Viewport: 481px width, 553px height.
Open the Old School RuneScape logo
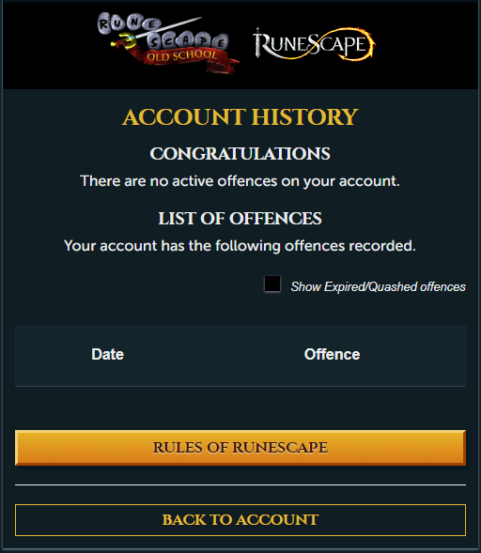tap(167, 42)
